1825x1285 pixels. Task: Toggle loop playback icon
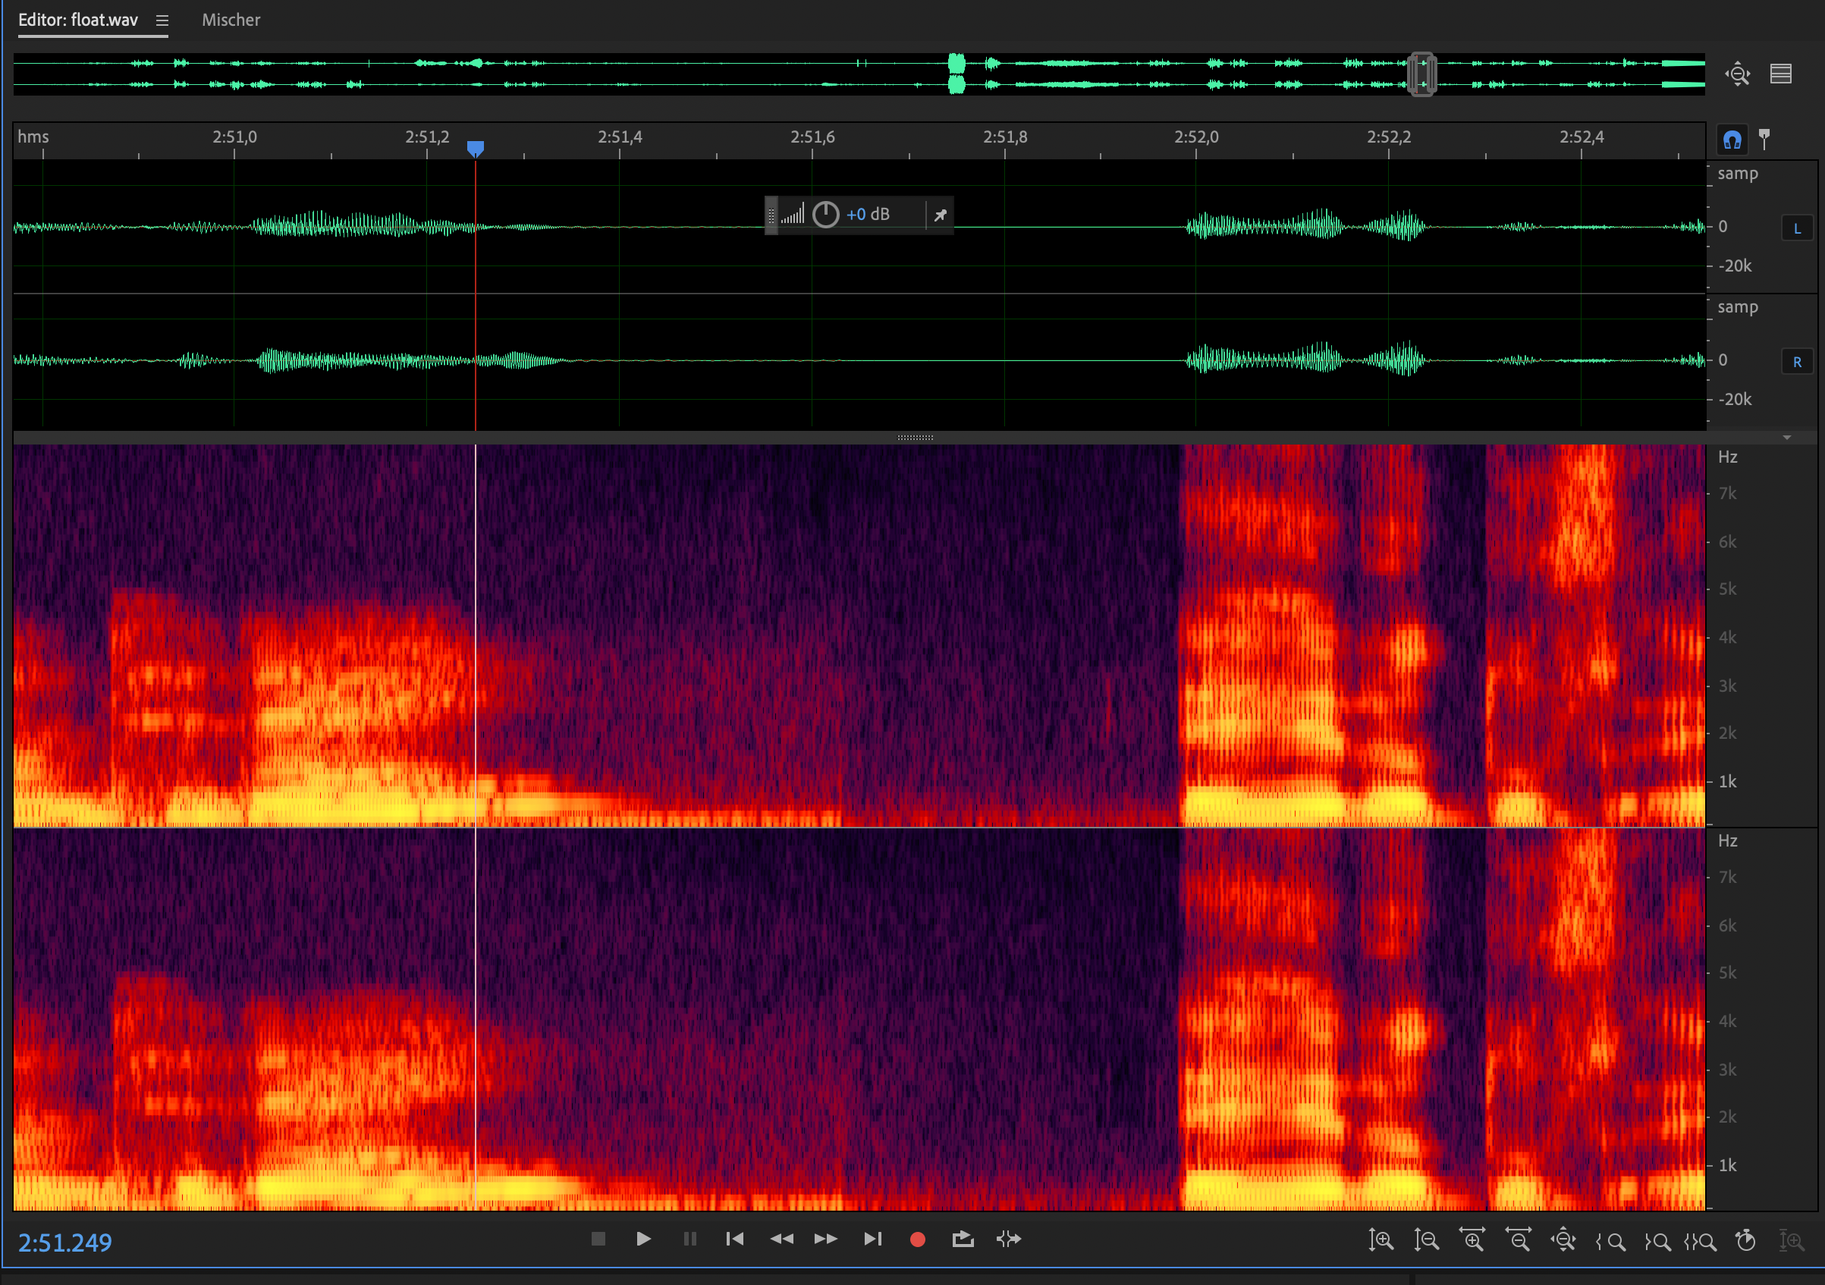point(963,1239)
